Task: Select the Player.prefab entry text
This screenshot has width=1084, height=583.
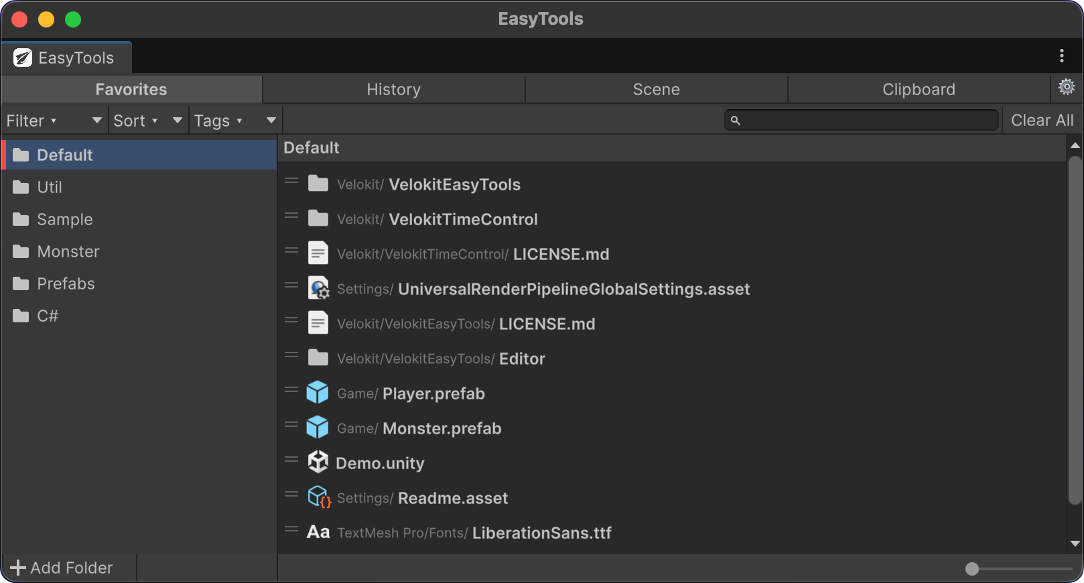Action: pos(433,393)
